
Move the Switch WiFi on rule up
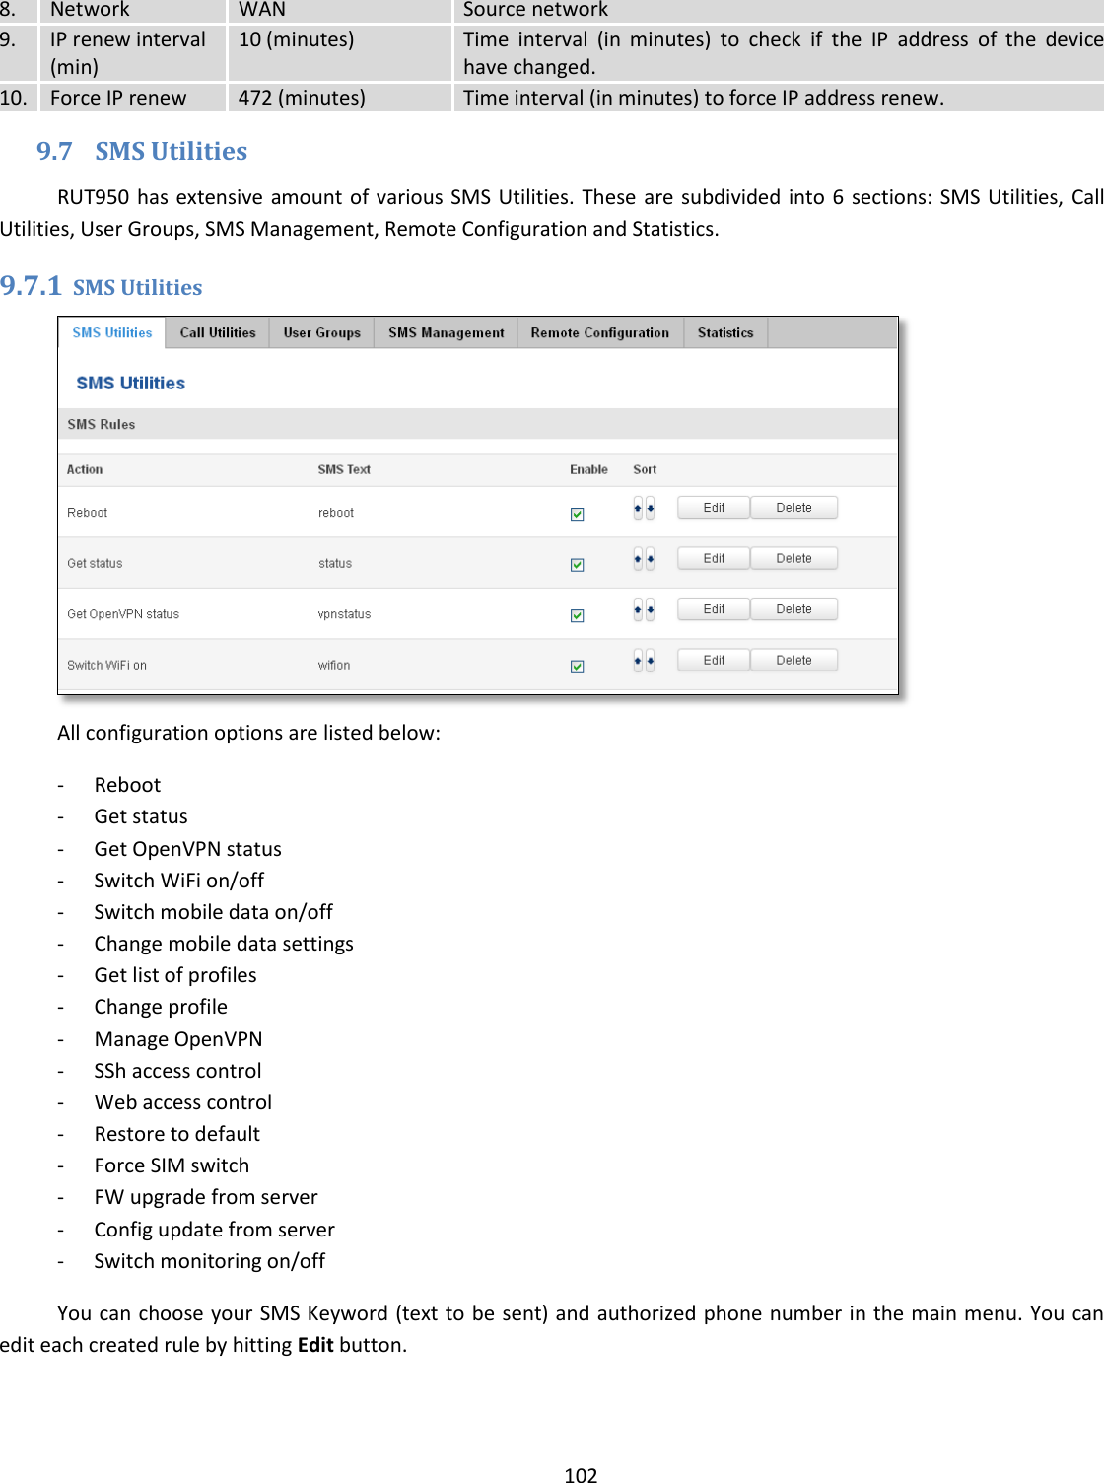tap(637, 660)
